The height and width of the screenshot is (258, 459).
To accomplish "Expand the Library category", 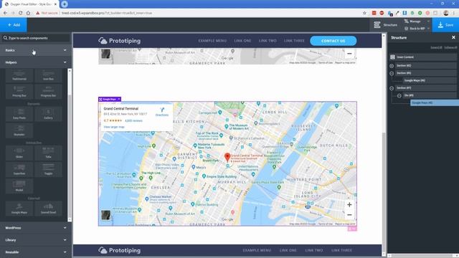I will [x=35, y=240].
